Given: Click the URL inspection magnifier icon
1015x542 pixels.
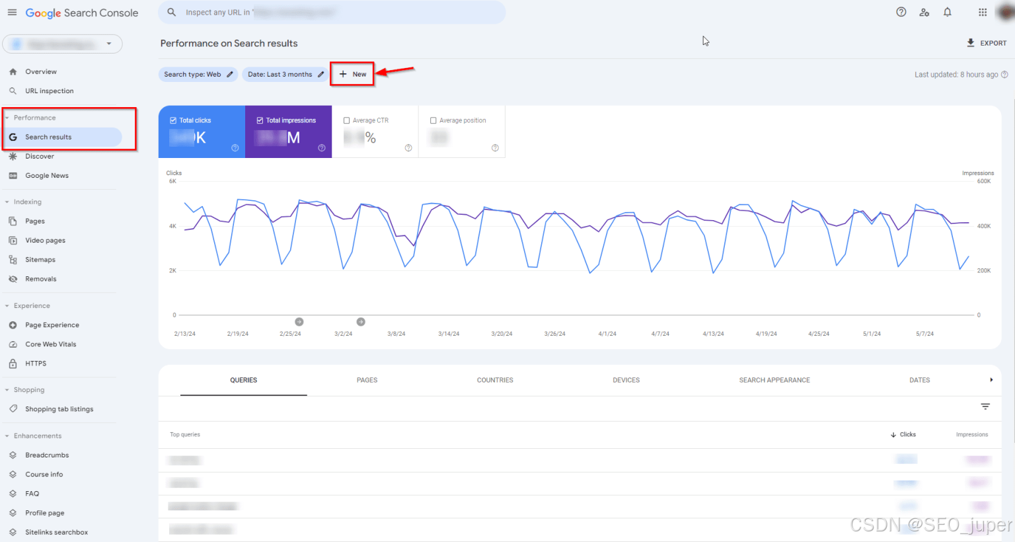Looking at the screenshot, I should pyautogui.click(x=13, y=91).
